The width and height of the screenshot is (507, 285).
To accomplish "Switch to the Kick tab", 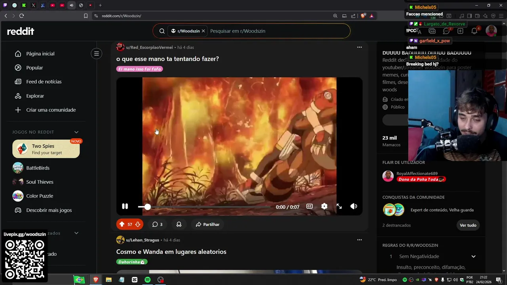I will point(24,5).
